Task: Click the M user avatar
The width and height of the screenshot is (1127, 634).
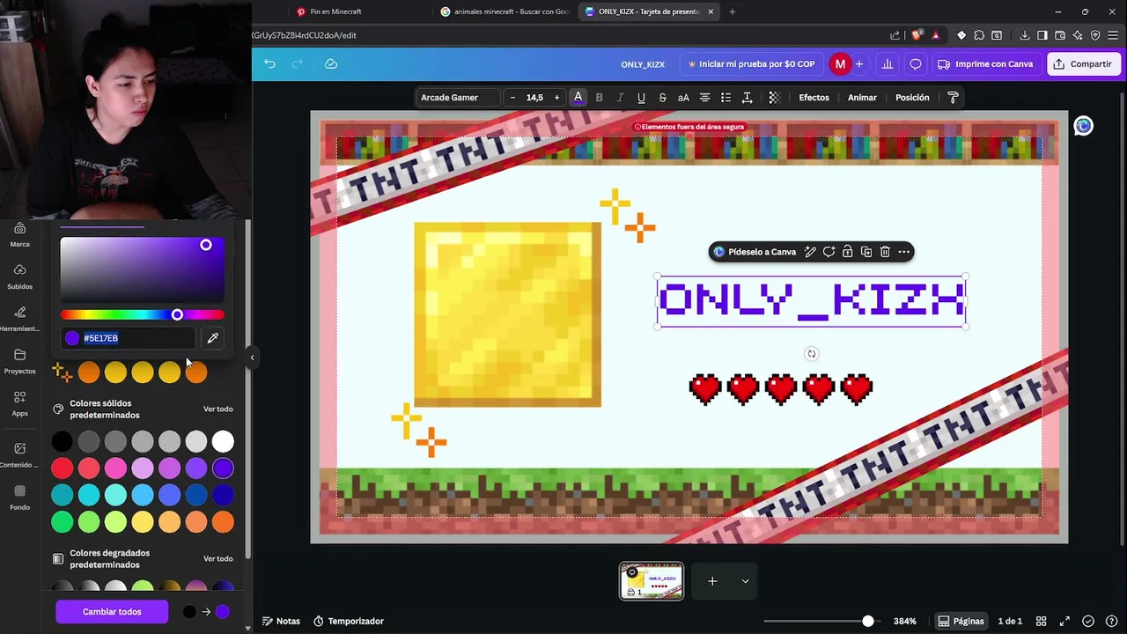Action: 840,63
